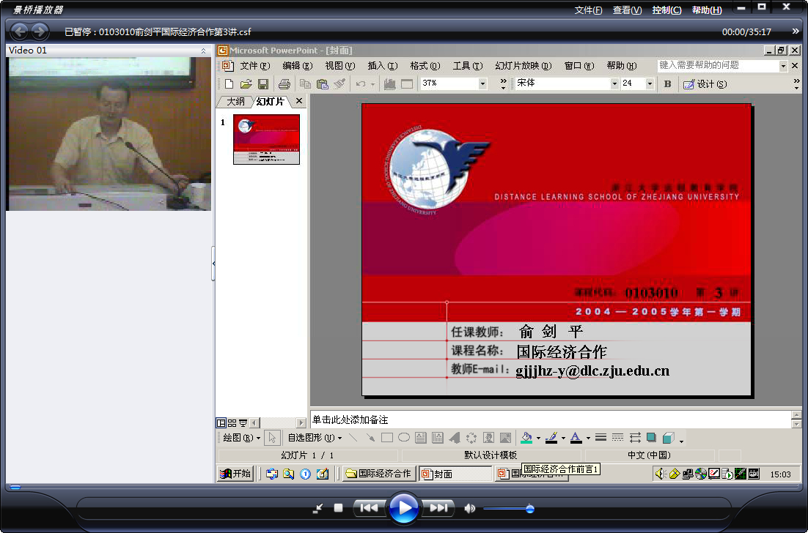The width and height of the screenshot is (808, 533).
Task: Open PowerPoint 插入 menu
Action: (382, 66)
